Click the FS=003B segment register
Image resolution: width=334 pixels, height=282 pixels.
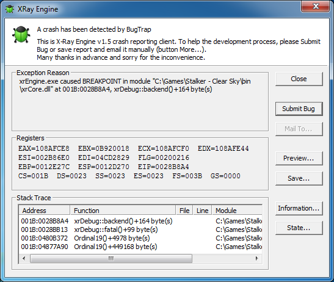pyautogui.click(x=187, y=176)
